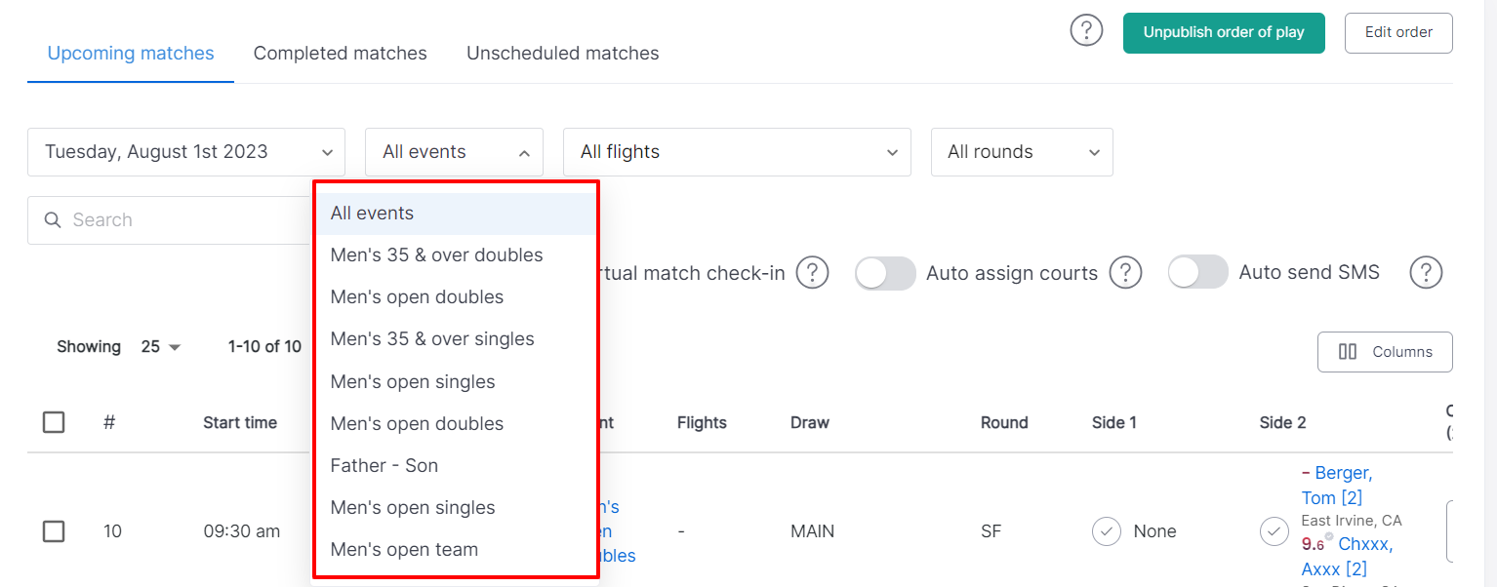
Task: Click the East Irvine, CA location text
Action: point(1352,522)
